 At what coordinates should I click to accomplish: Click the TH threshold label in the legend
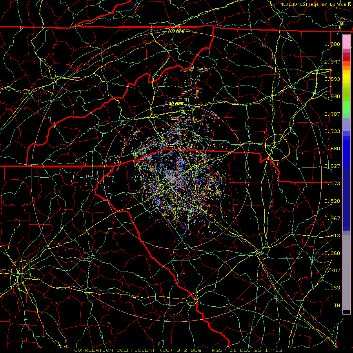click(337, 306)
